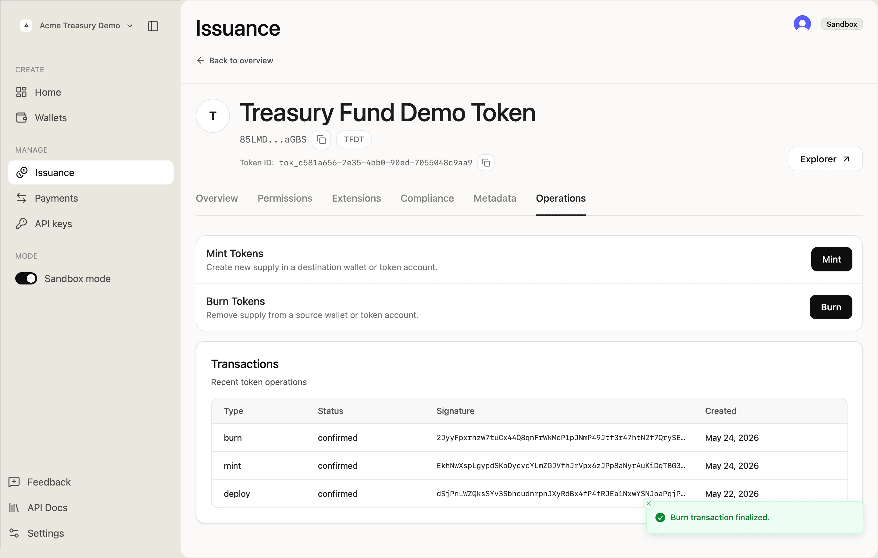Click the API Docs library icon
This screenshot has height=558, width=878.
(14, 507)
